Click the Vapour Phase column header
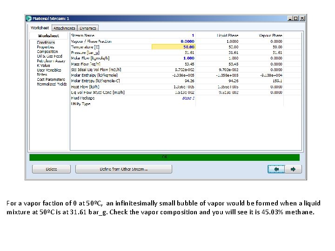335x251 pixels. tap(270, 35)
